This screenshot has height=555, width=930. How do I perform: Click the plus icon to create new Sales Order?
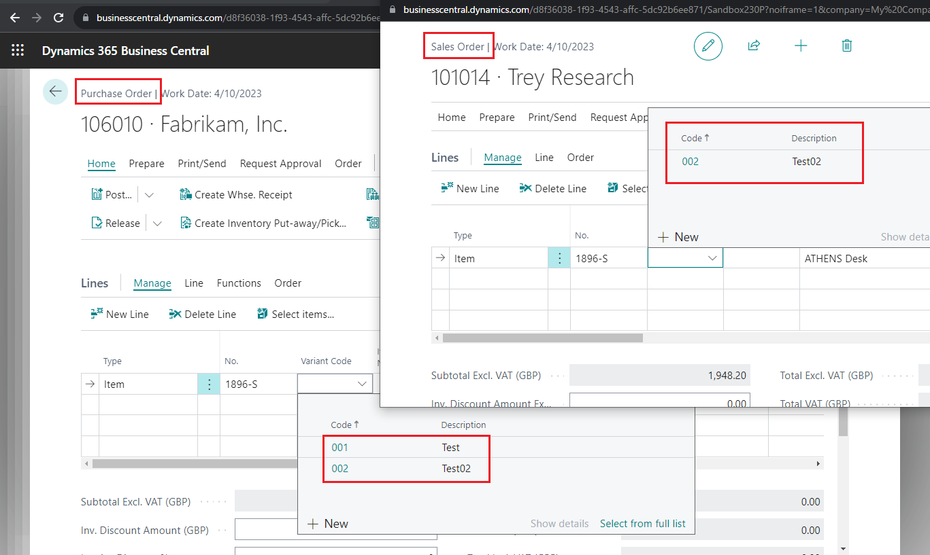pyautogui.click(x=801, y=46)
